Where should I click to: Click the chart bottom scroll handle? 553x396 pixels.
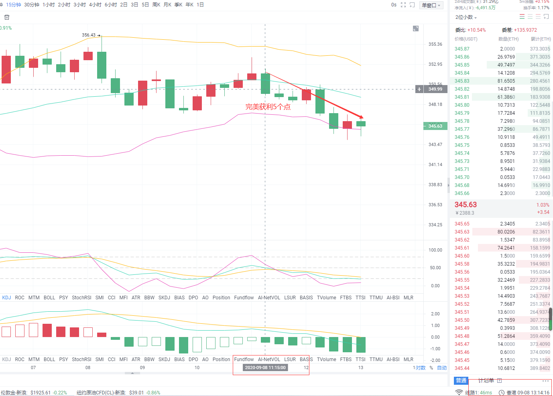[x=132, y=373]
